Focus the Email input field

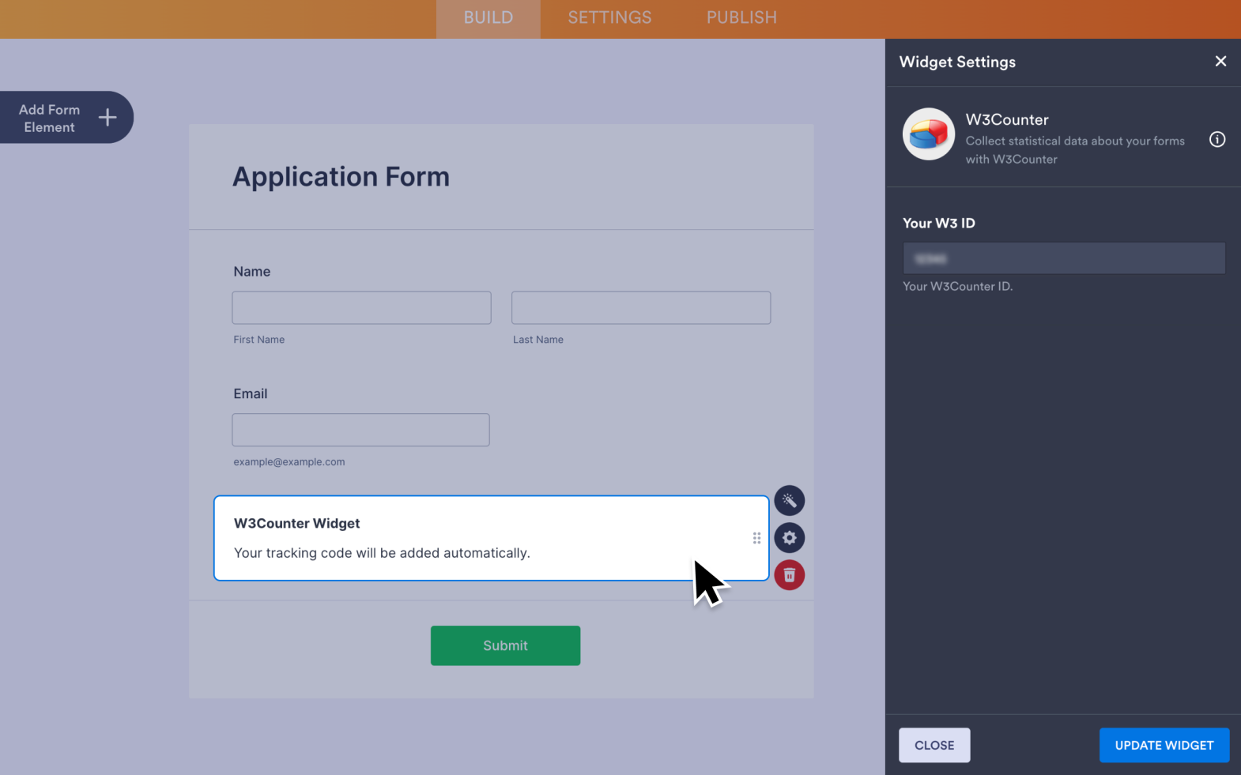click(x=360, y=430)
